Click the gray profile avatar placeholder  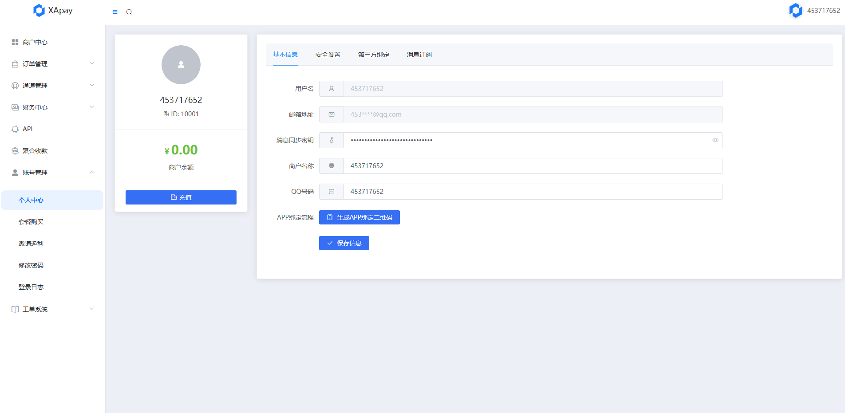[181, 65]
